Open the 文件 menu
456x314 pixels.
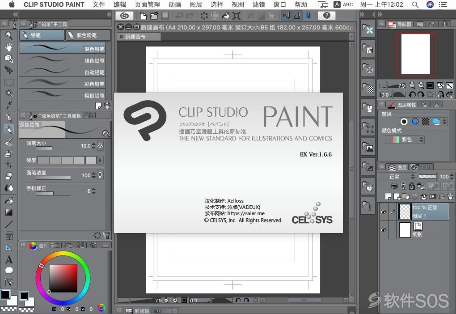(x=99, y=4)
